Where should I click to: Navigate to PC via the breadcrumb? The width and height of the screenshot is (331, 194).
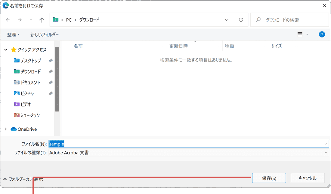[x=69, y=20]
